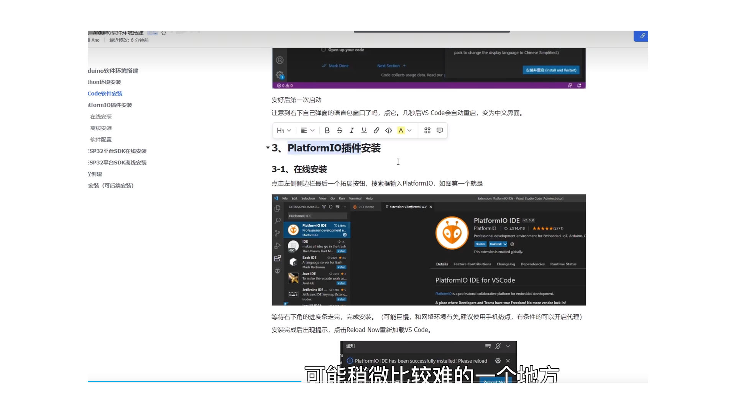Screen dimensions: 736x414
Task: Click the Search magnifier icon in VS Code sidebar
Action: tap(278, 220)
